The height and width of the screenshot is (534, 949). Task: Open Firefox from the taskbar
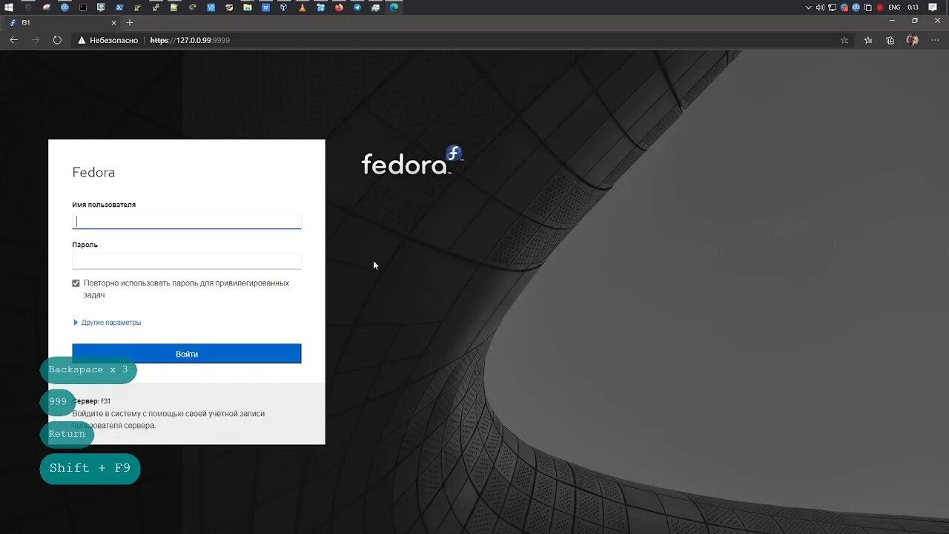pos(339,7)
